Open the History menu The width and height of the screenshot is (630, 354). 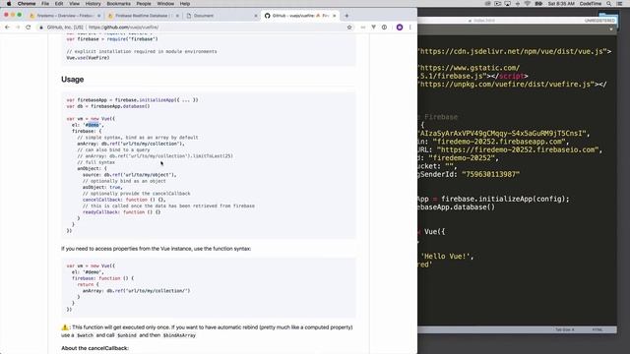point(93,4)
